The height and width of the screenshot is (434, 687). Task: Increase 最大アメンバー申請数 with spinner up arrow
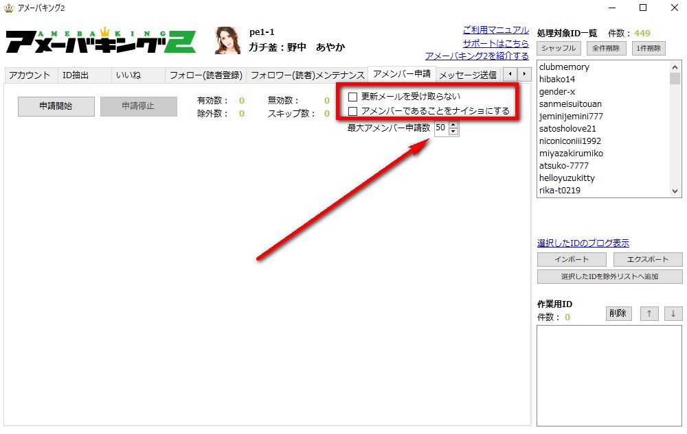coord(453,125)
